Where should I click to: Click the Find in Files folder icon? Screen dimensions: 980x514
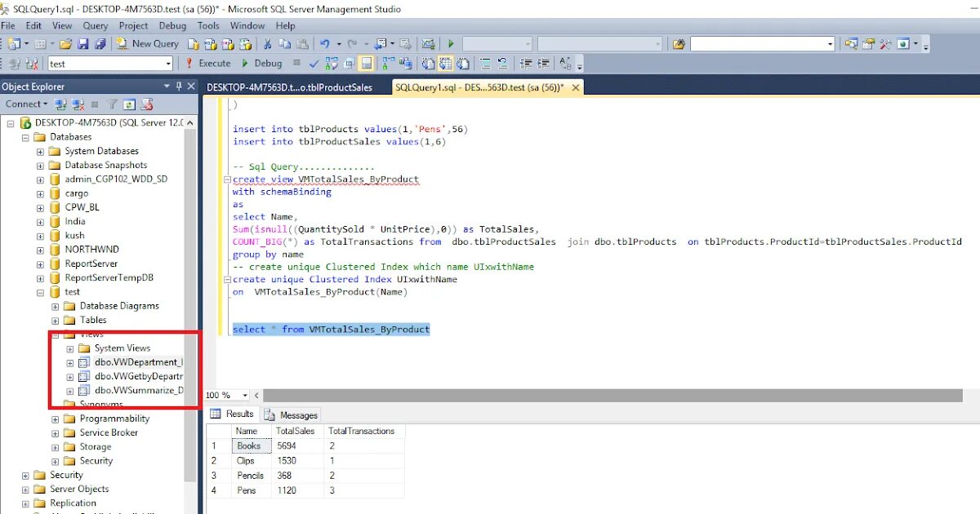(679, 44)
